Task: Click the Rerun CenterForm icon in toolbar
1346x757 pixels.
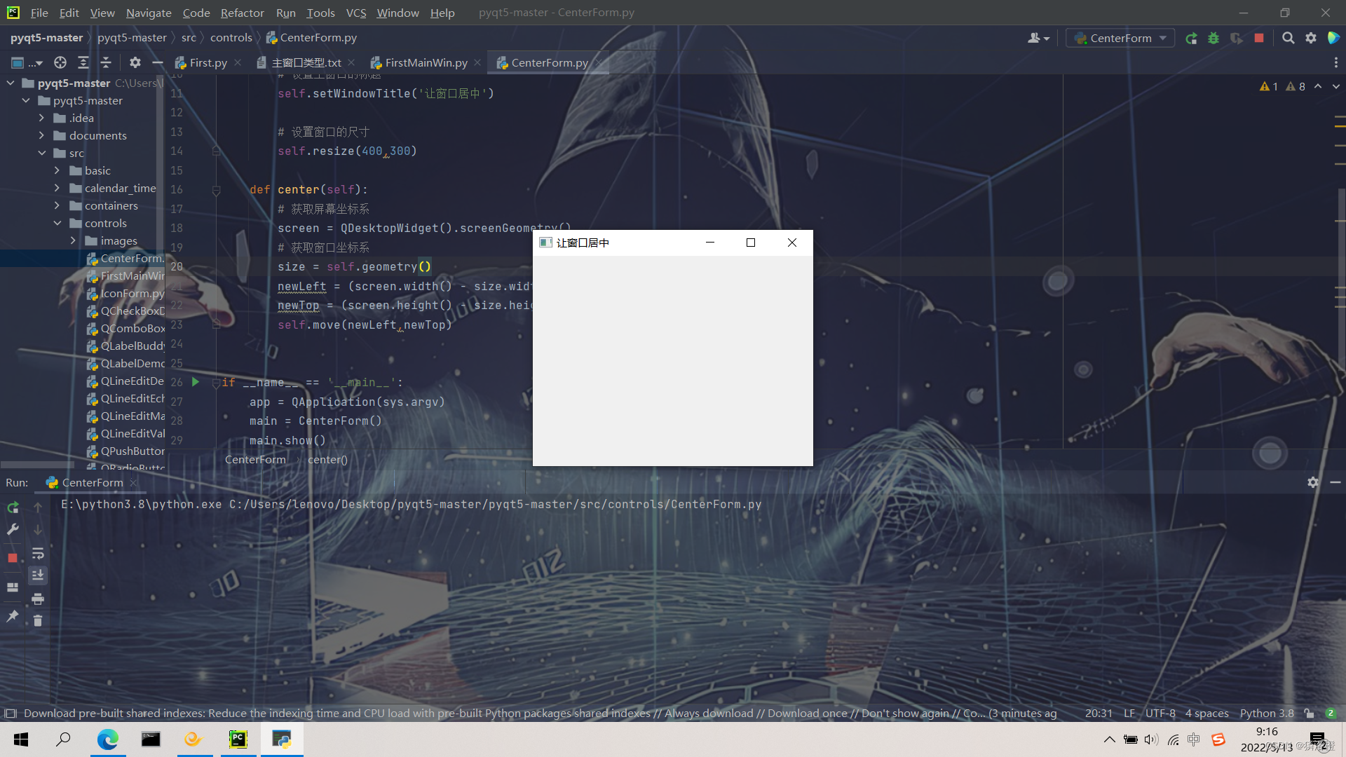Action: 1191,39
